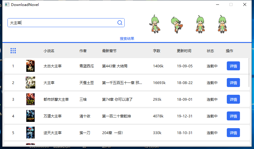Screen dimensions: 254x149
Task: Click author name 清十依
Action: pos(85,116)
